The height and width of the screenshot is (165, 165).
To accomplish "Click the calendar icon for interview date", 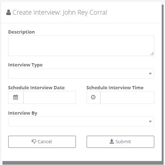I will coord(15,97).
